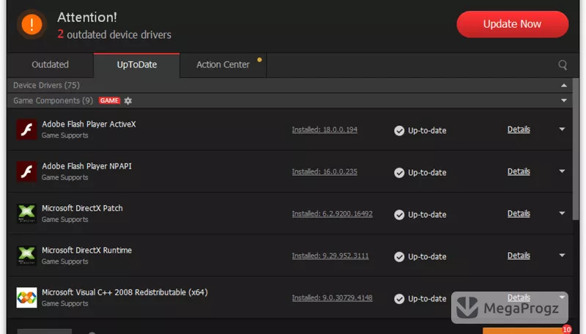Open Details for Adobe Flash Player NPAPI
The image size is (586, 334).
(519, 171)
